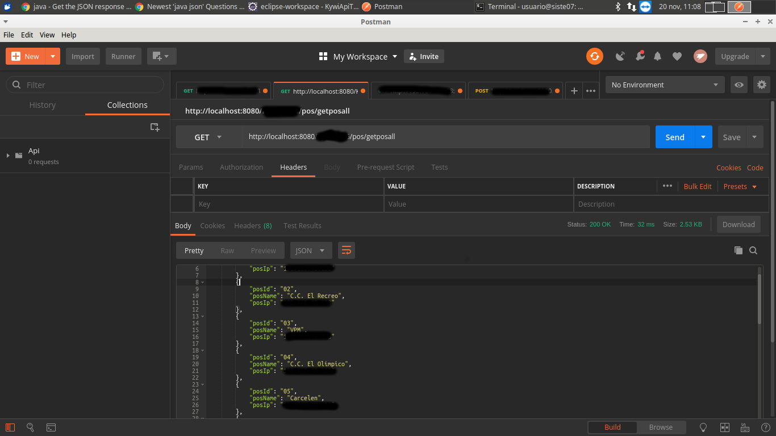Viewport: 776px width, 436px height.
Task: Add a new request tab with plus
Action: tap(574, 91)
